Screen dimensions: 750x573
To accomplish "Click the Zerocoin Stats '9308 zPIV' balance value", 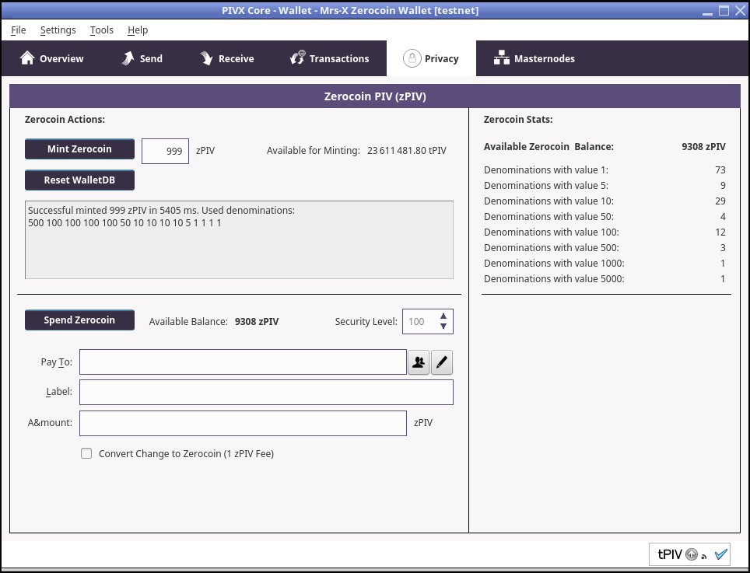I will click(703, 147).
